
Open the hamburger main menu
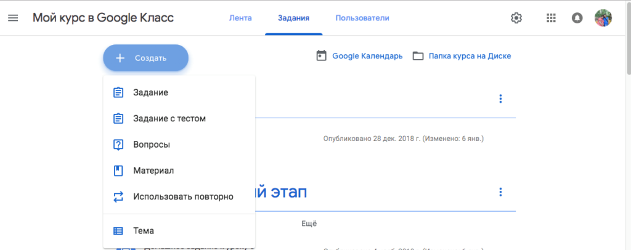(x=13, y=18)
